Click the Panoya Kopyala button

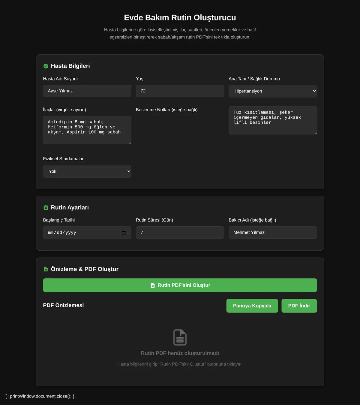coord(252,306)
